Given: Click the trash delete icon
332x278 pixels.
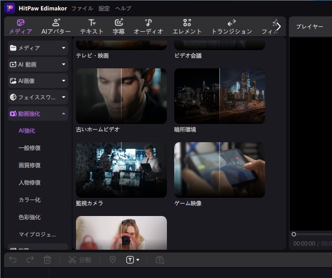Looking at the screenshot, I should (47, 260).
